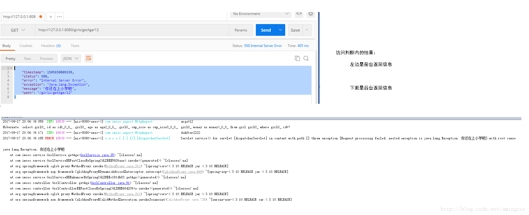
Task: Collapse the JSON object on line 1
Action: [x=11, y=68]
